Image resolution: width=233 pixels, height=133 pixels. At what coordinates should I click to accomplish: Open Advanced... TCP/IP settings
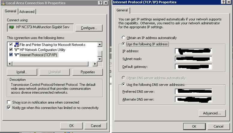point(212,113)
